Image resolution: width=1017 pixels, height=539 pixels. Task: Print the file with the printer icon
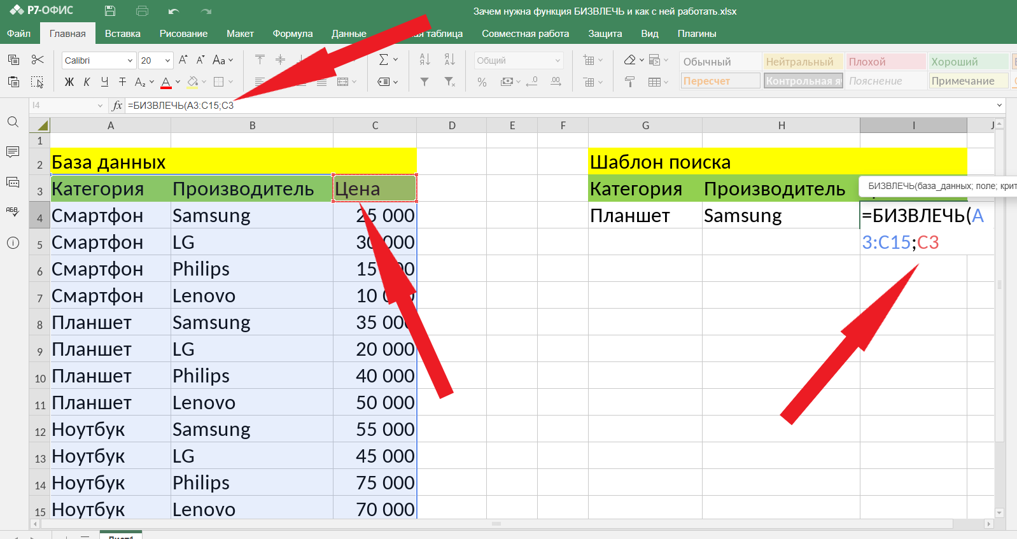point(142,11)
